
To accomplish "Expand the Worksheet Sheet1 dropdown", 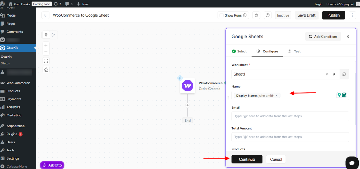I will click(x=334, y=74).
